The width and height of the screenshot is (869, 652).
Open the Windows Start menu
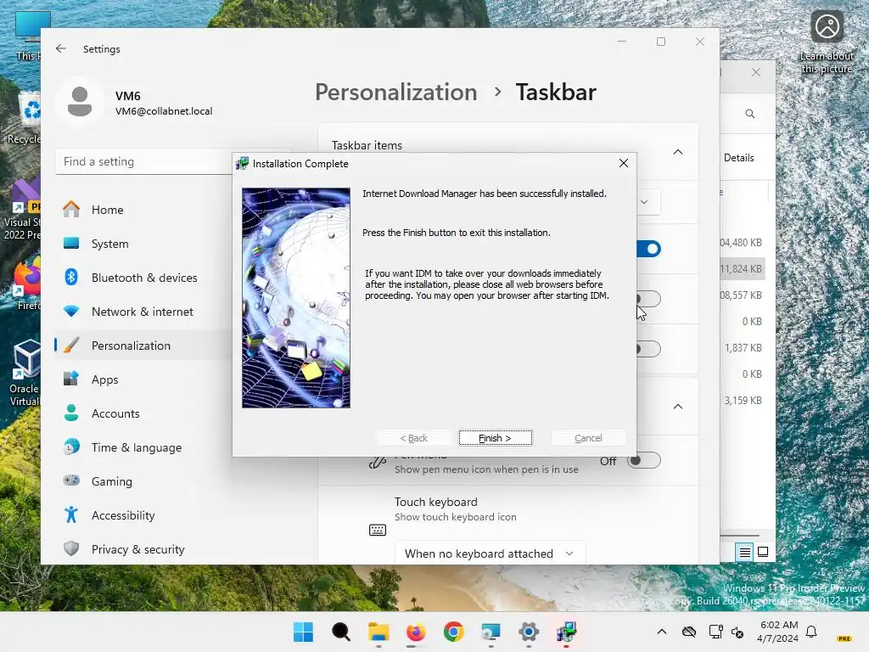coord(303,632)
